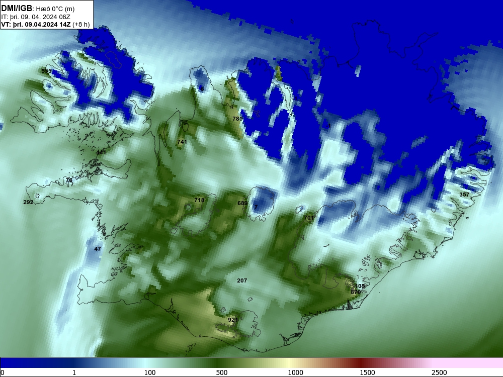Click the map value 357 in the east
This screenshot has height=377, width=503.
pyautogui.click(x=464, y=195)
